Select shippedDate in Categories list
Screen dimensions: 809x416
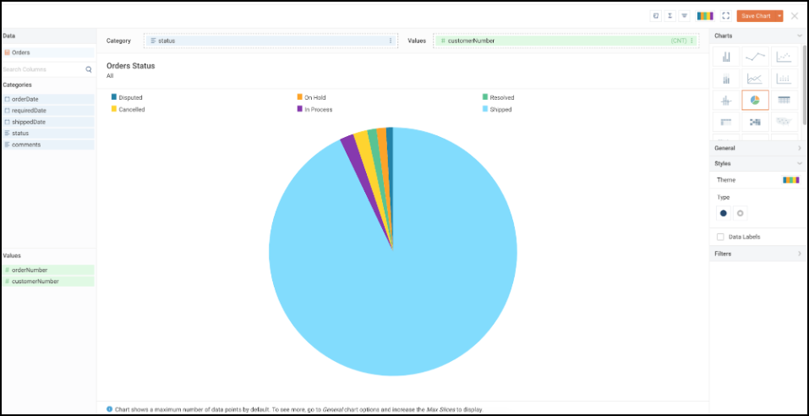tap(48, 122)
